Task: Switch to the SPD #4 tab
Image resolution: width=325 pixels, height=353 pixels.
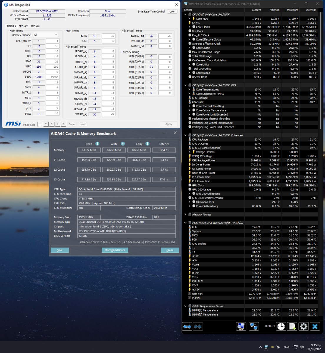Action: [35, 26]
